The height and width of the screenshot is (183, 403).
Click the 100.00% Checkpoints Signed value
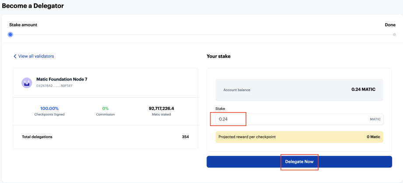tap(49, 109)
